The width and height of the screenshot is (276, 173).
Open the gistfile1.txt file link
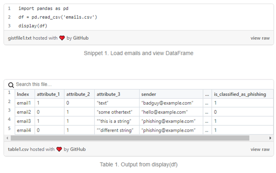pos(20,38)
